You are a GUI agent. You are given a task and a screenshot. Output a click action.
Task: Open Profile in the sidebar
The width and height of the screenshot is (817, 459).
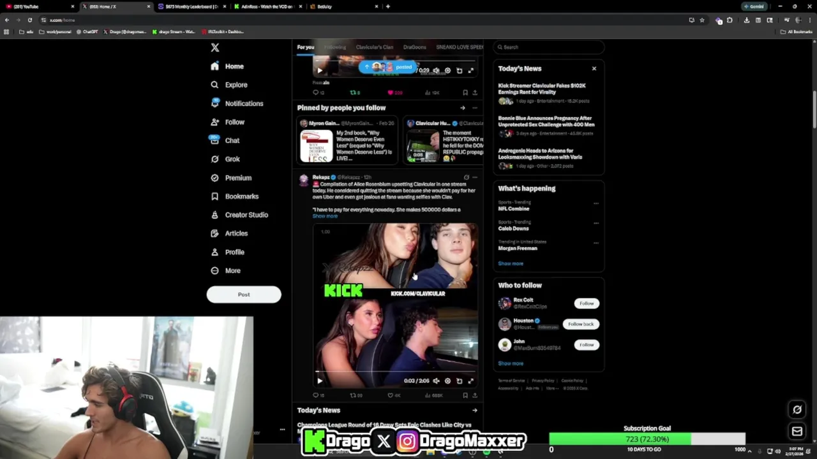click(x=227, y=252)
